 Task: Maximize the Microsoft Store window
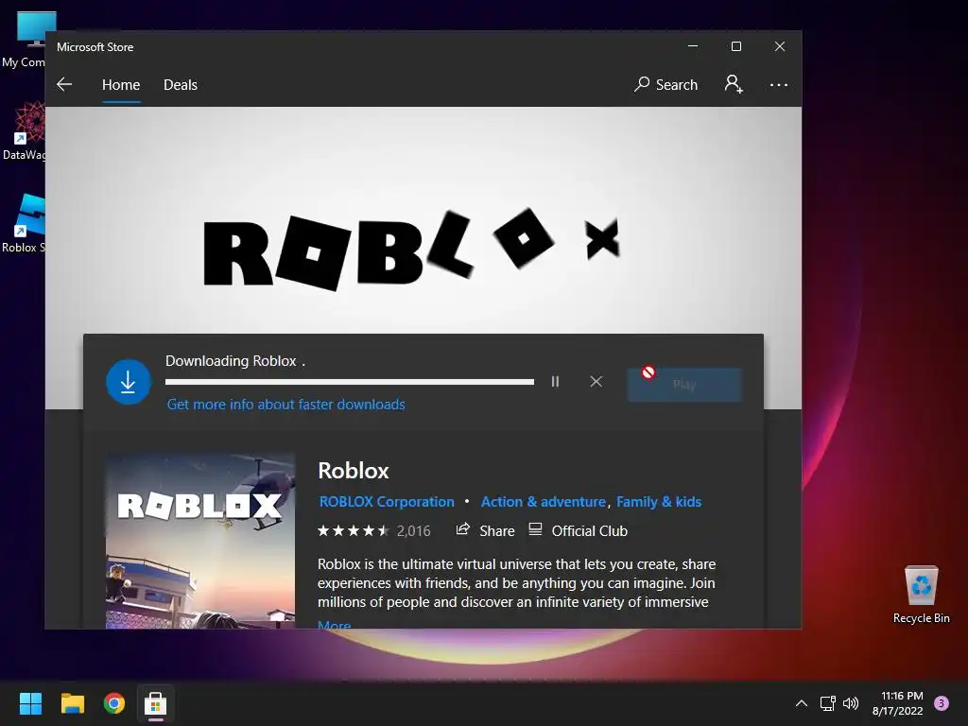click(735, 46)
